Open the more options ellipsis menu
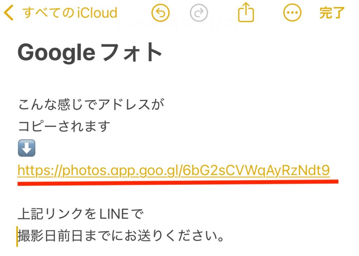The image size is (359, 256). 292,13
